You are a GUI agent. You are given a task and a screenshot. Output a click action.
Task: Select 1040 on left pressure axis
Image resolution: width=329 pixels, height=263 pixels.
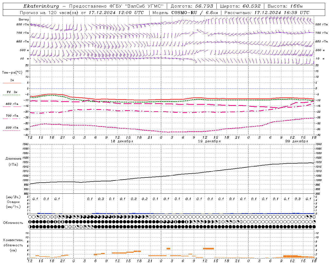[25, 144]
